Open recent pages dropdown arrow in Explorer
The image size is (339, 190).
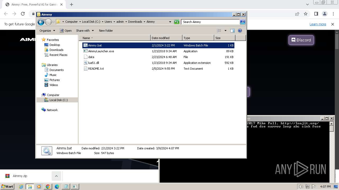tap(53, 22)
